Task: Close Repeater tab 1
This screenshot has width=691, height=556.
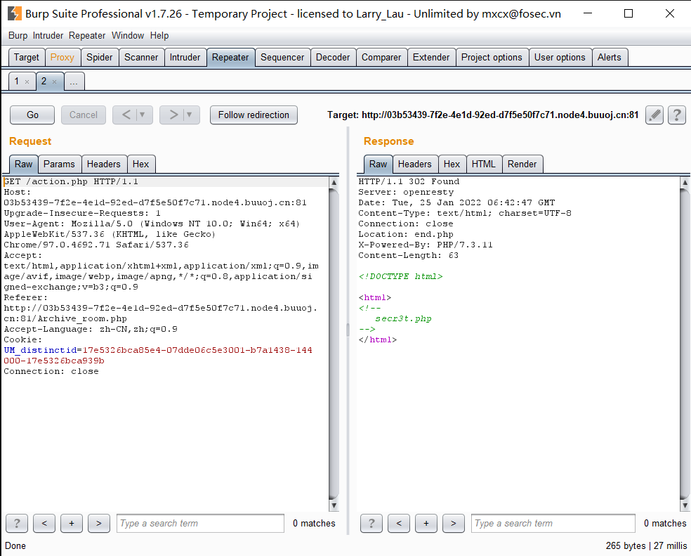Action: [27, 82]
